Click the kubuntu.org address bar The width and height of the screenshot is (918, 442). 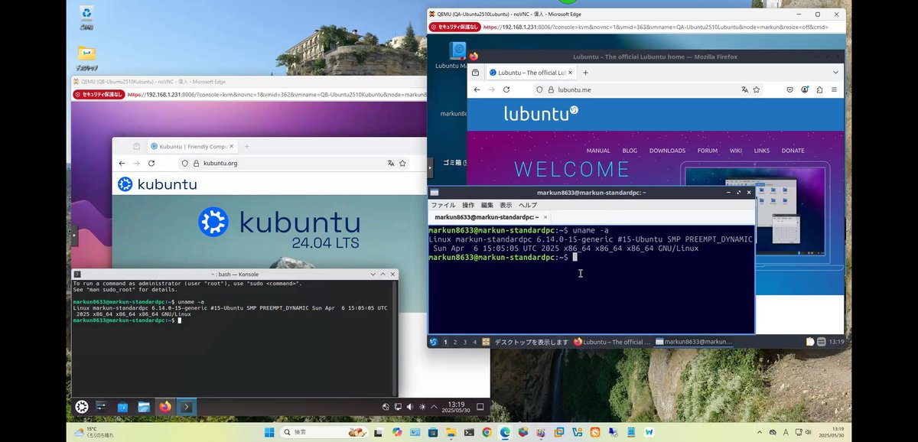[295, 164]
